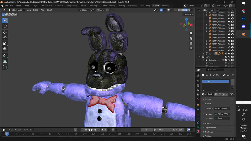Open the Render menu
251x141 pixels.
19,6
